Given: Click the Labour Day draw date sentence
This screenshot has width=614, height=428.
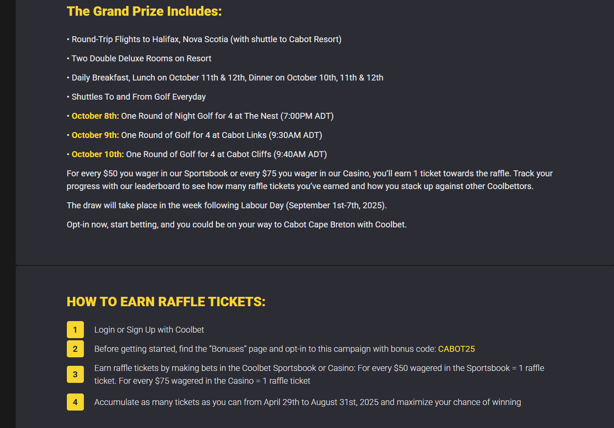Looking at the screenshot, I should click(x=227, y=205).
